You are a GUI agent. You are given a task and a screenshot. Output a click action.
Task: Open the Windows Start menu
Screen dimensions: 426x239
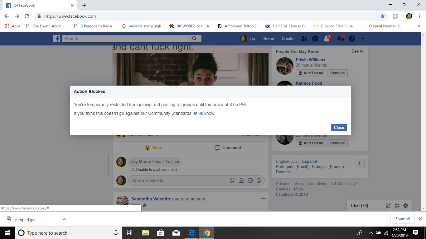7,233
